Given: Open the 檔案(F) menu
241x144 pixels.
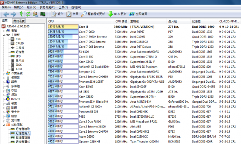Looking at the screenshot, I should (6, 7).
